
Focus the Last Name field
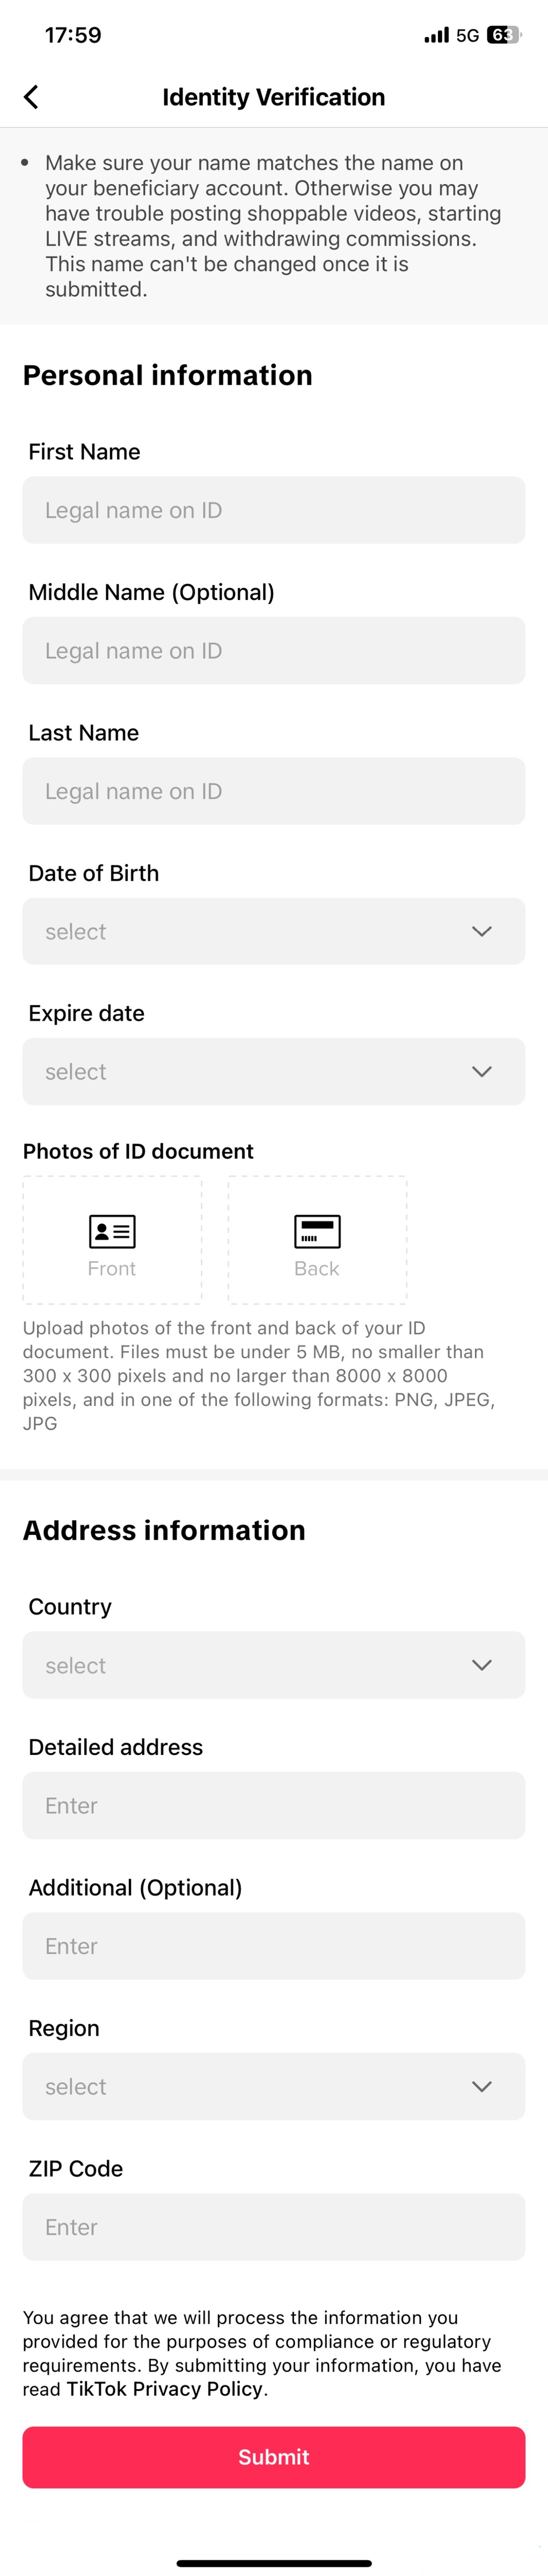click(x=274, y=791)
